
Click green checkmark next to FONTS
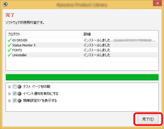point(10,50)
